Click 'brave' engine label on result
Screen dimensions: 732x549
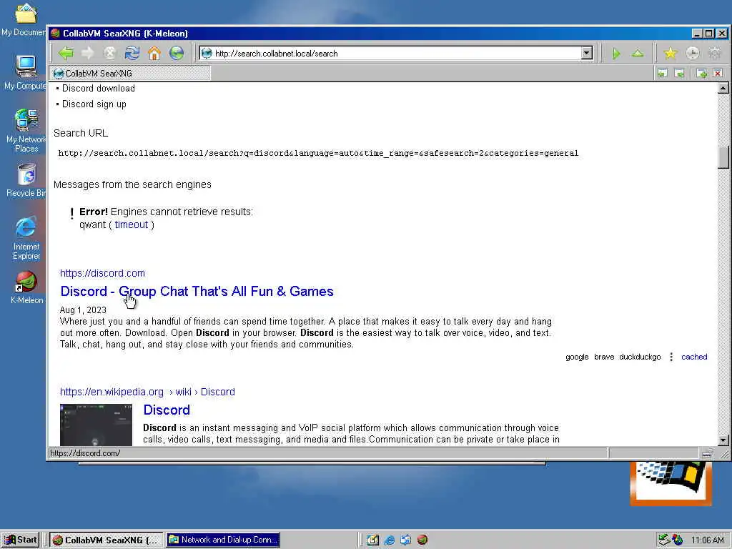[604, 357]
